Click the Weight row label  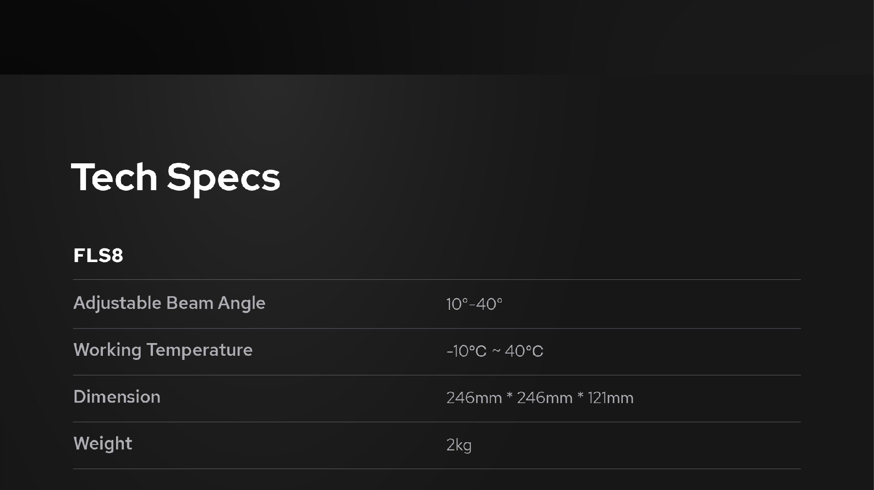103,444
